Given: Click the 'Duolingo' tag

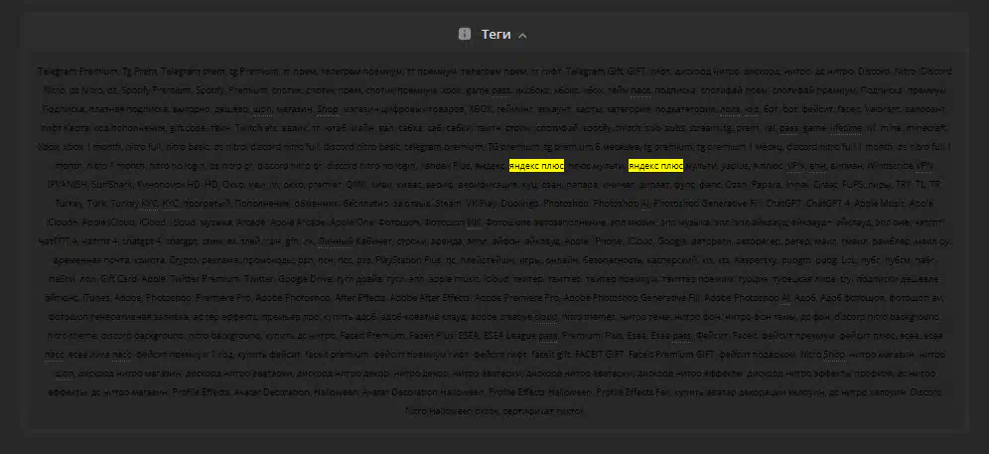Looking at the screenshot, I should [x=520, y=204].
